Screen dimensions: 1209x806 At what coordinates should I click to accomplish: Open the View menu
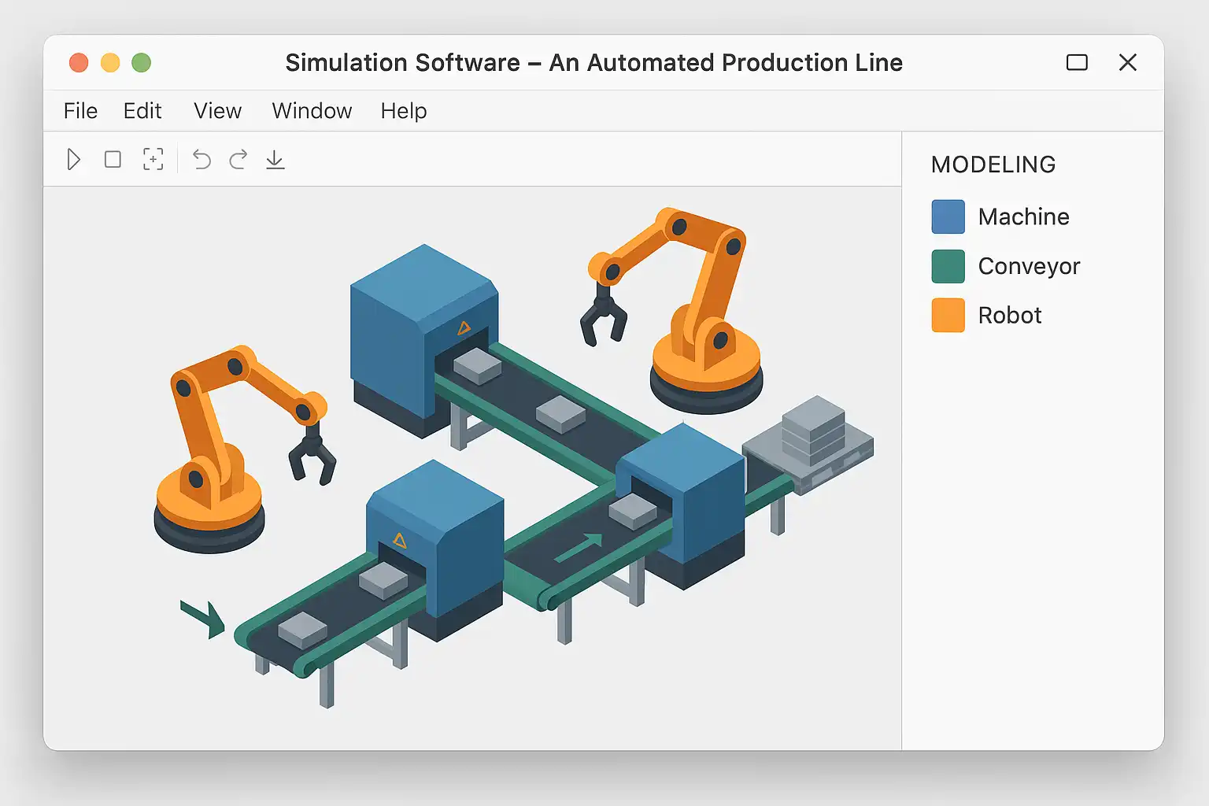click(217, 111)
